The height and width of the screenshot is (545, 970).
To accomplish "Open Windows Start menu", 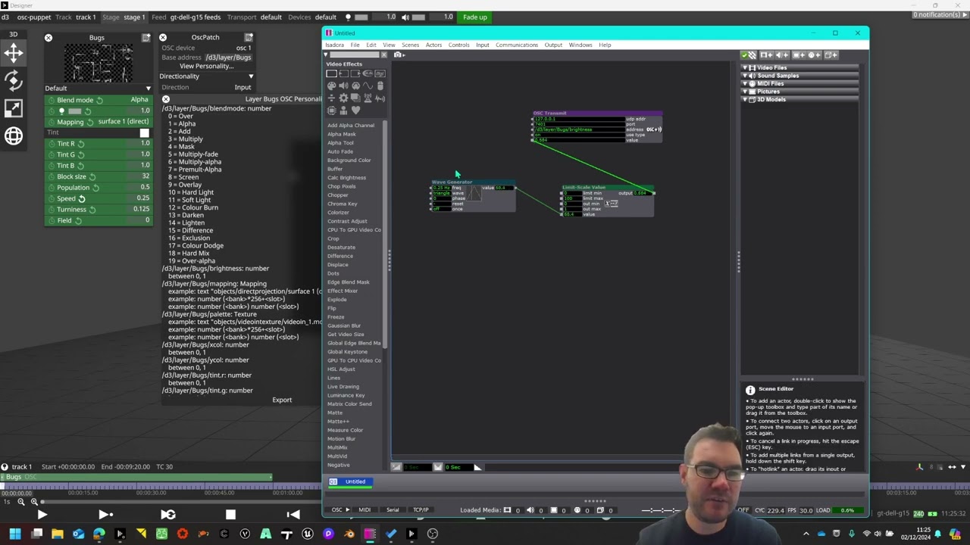I will coord(15,534).
